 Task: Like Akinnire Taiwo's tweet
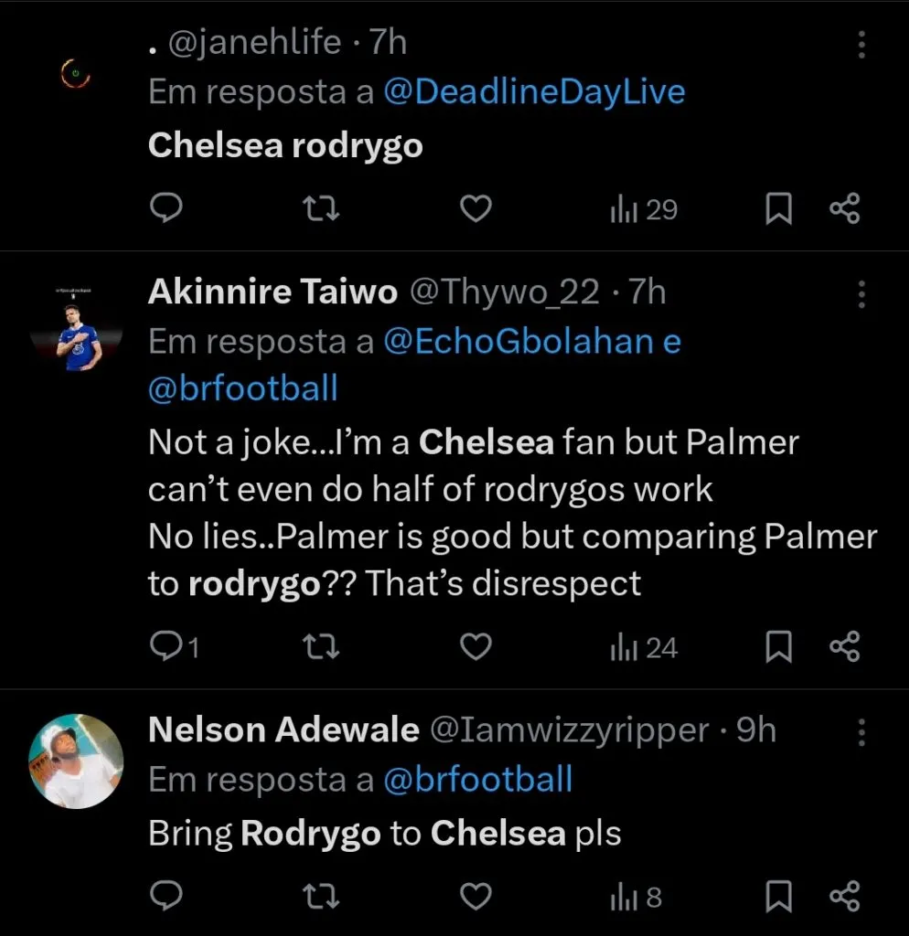tap(475, 648)
